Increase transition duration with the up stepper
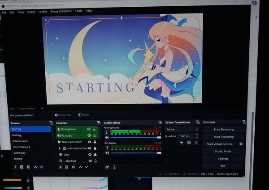 197,135
